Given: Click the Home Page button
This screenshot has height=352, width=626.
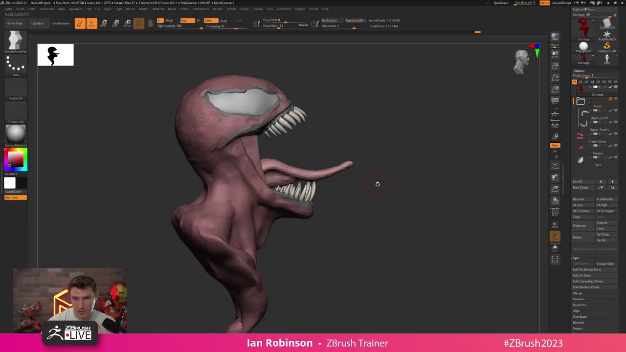Looking at the screenshot, I should [x=15, y=23].
